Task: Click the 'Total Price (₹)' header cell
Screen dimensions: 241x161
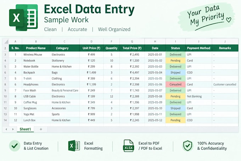Action: 132,48
